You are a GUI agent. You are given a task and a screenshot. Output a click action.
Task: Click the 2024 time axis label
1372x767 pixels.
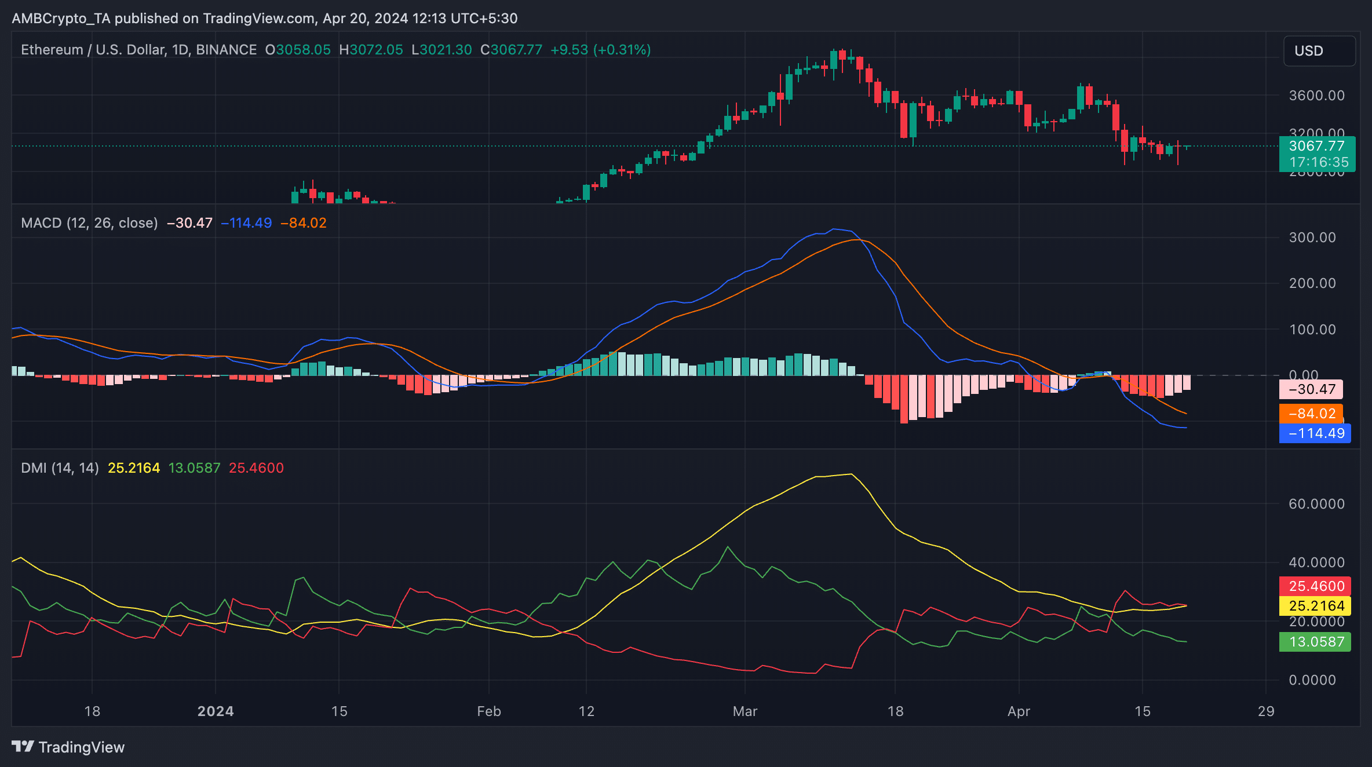pos(216,711)
